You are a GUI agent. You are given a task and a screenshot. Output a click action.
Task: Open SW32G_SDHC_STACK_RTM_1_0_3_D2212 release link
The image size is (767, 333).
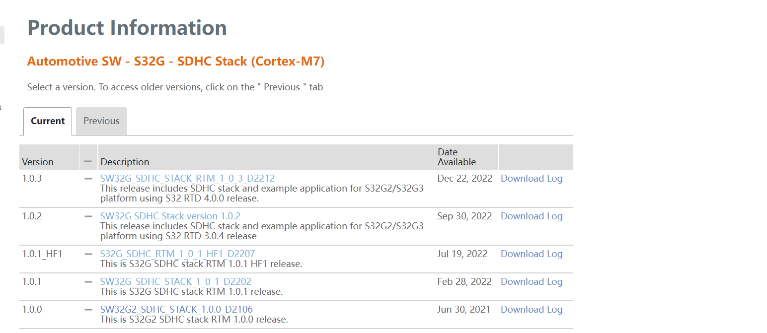pyautogui.click(x=187, y=178)
